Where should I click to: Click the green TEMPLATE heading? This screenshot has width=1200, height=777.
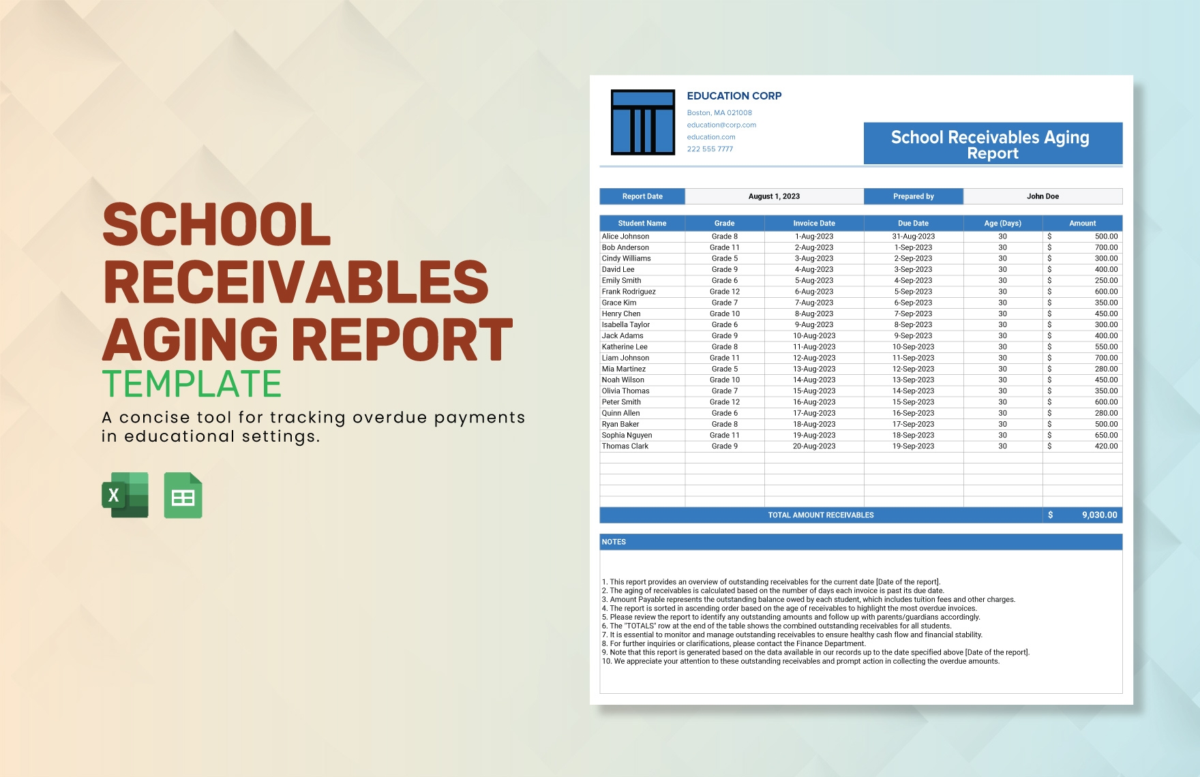tap(192, 384)
